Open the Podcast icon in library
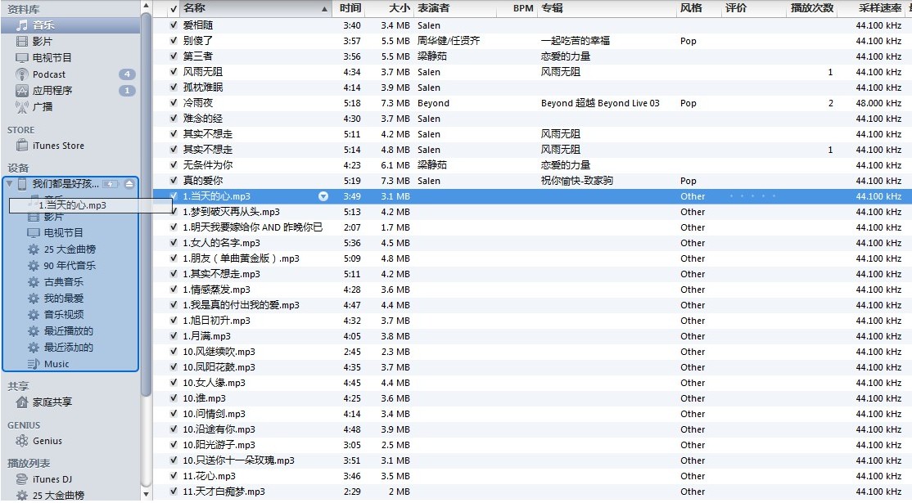 pos(22,74)
